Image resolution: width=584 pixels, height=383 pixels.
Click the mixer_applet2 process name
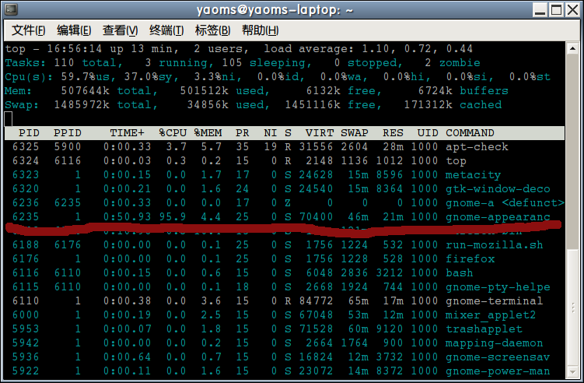pos(491,315)
